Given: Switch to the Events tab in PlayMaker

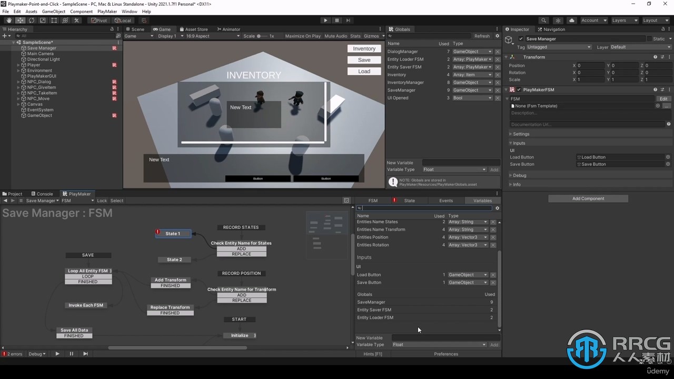Looking at the screenshot, I should coord(445,201).
